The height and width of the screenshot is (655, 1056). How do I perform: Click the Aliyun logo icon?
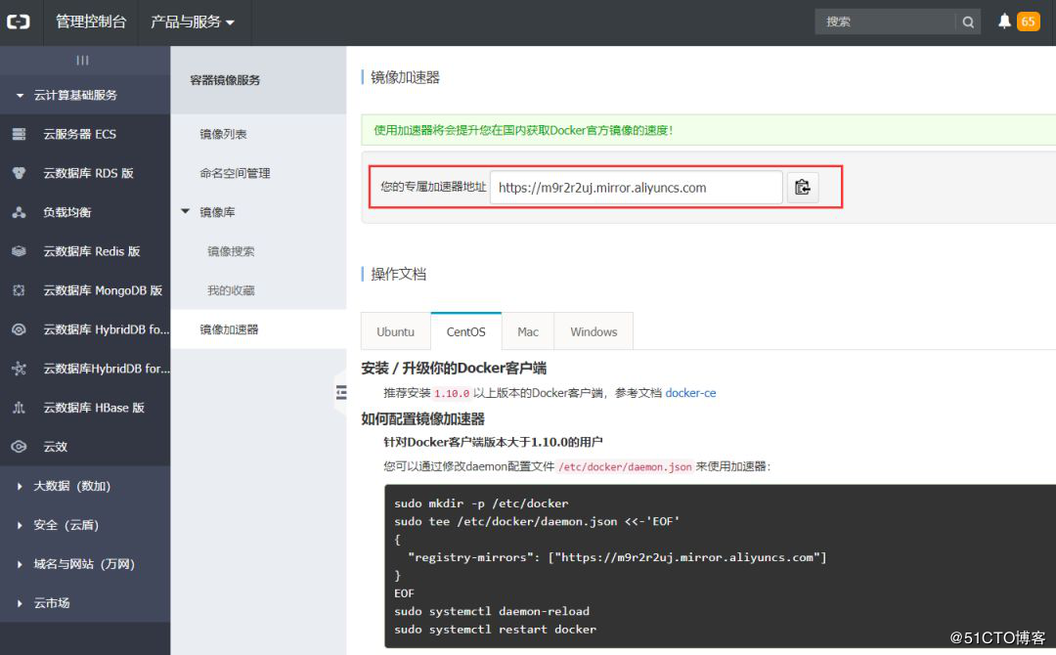tap(19, 22)
